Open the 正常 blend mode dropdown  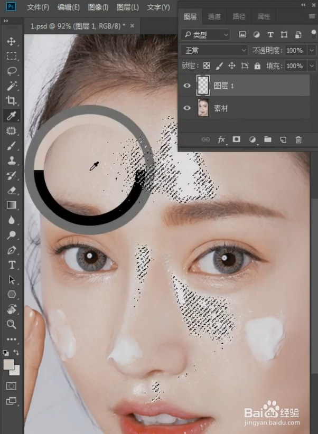214,50
